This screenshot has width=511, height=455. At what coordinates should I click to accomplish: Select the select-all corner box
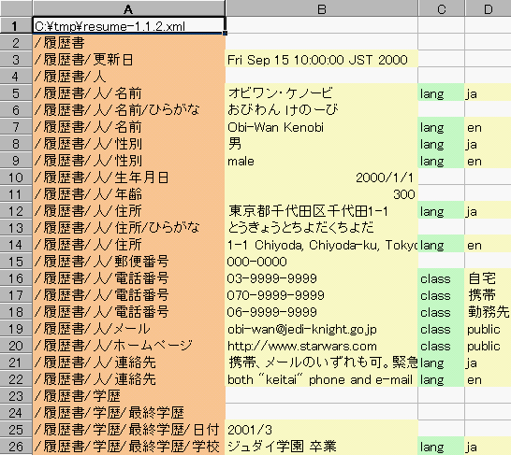(16, 8)
